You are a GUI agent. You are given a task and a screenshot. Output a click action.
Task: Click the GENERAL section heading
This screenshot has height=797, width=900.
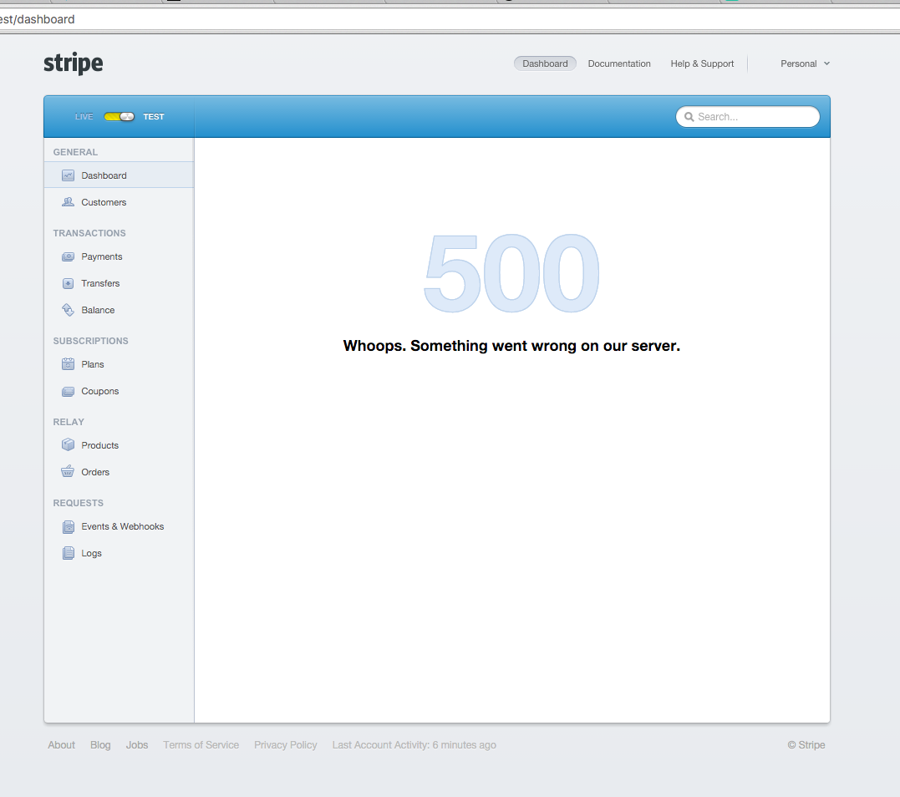[x=75, y=152]
